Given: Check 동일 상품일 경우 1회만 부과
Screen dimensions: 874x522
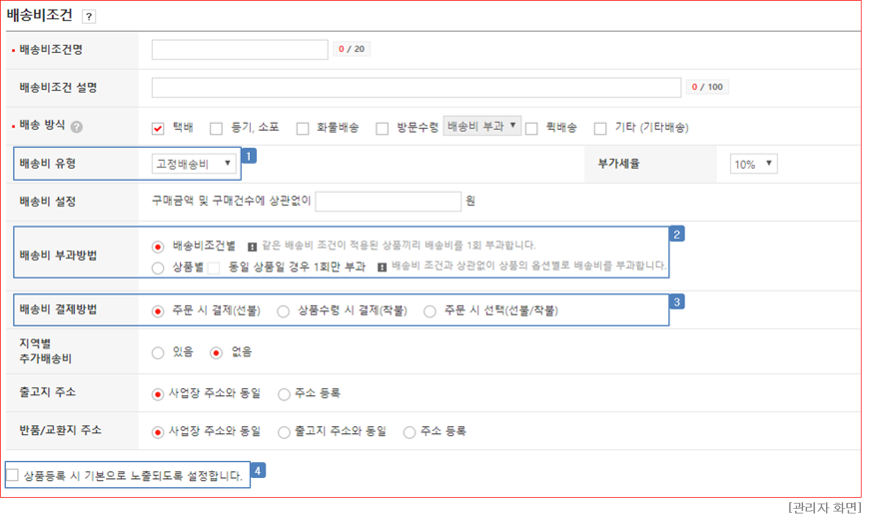Looking at the screenshot, I should (214, 267).
